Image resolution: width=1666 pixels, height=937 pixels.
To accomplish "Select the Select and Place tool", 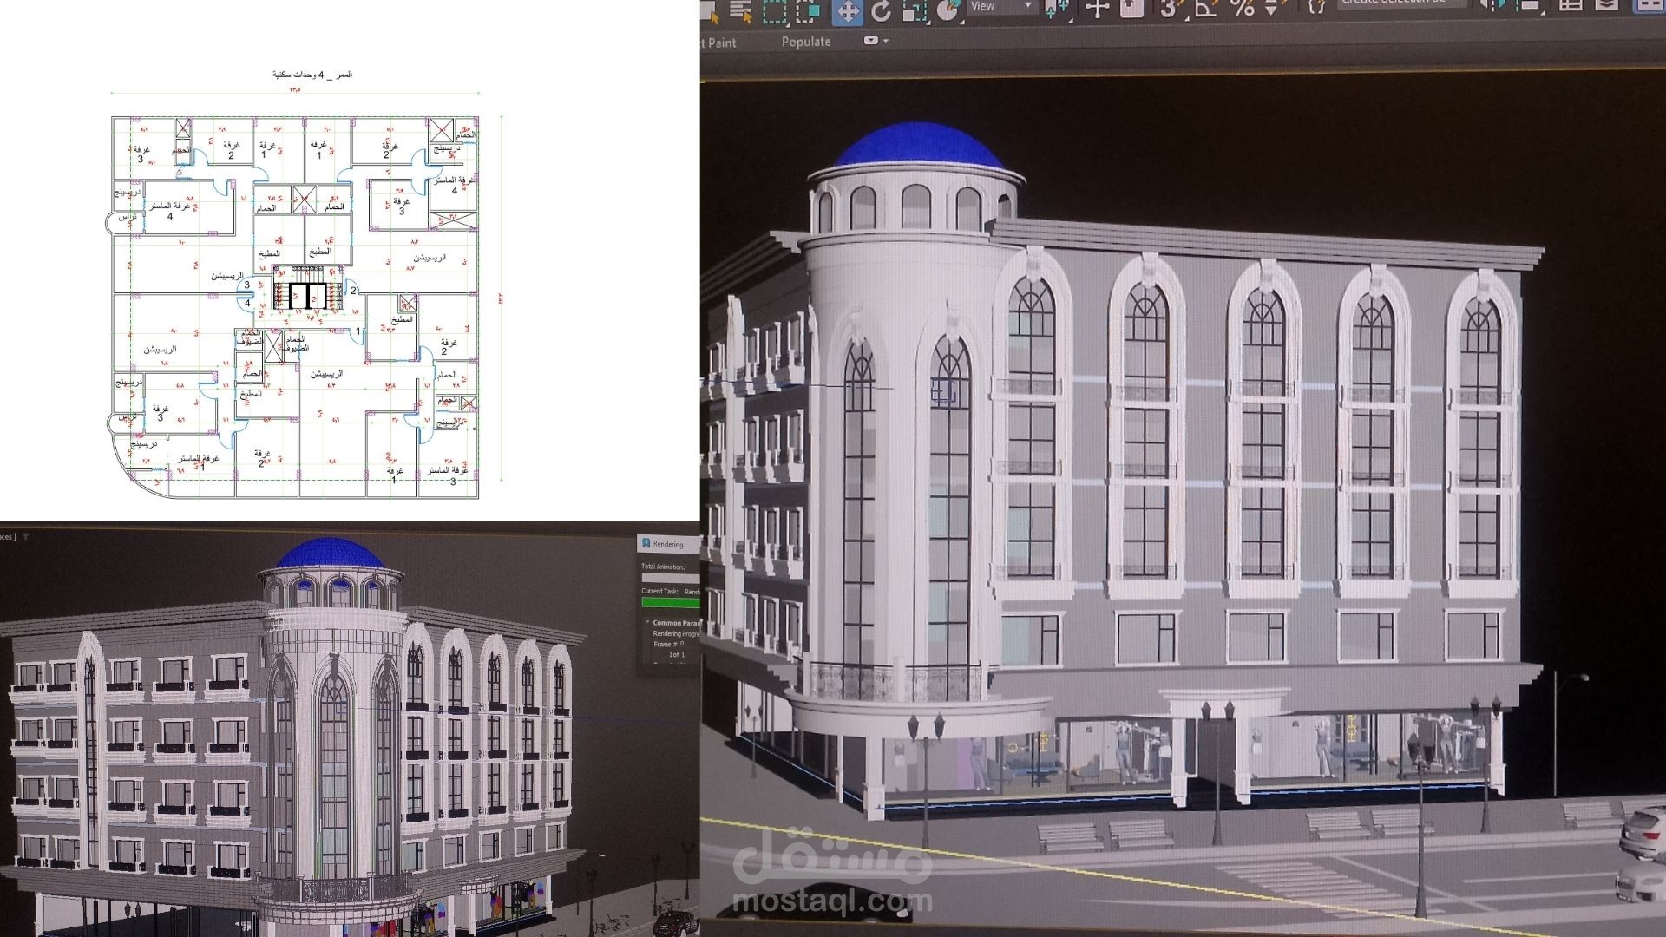I will click(950, 10).
